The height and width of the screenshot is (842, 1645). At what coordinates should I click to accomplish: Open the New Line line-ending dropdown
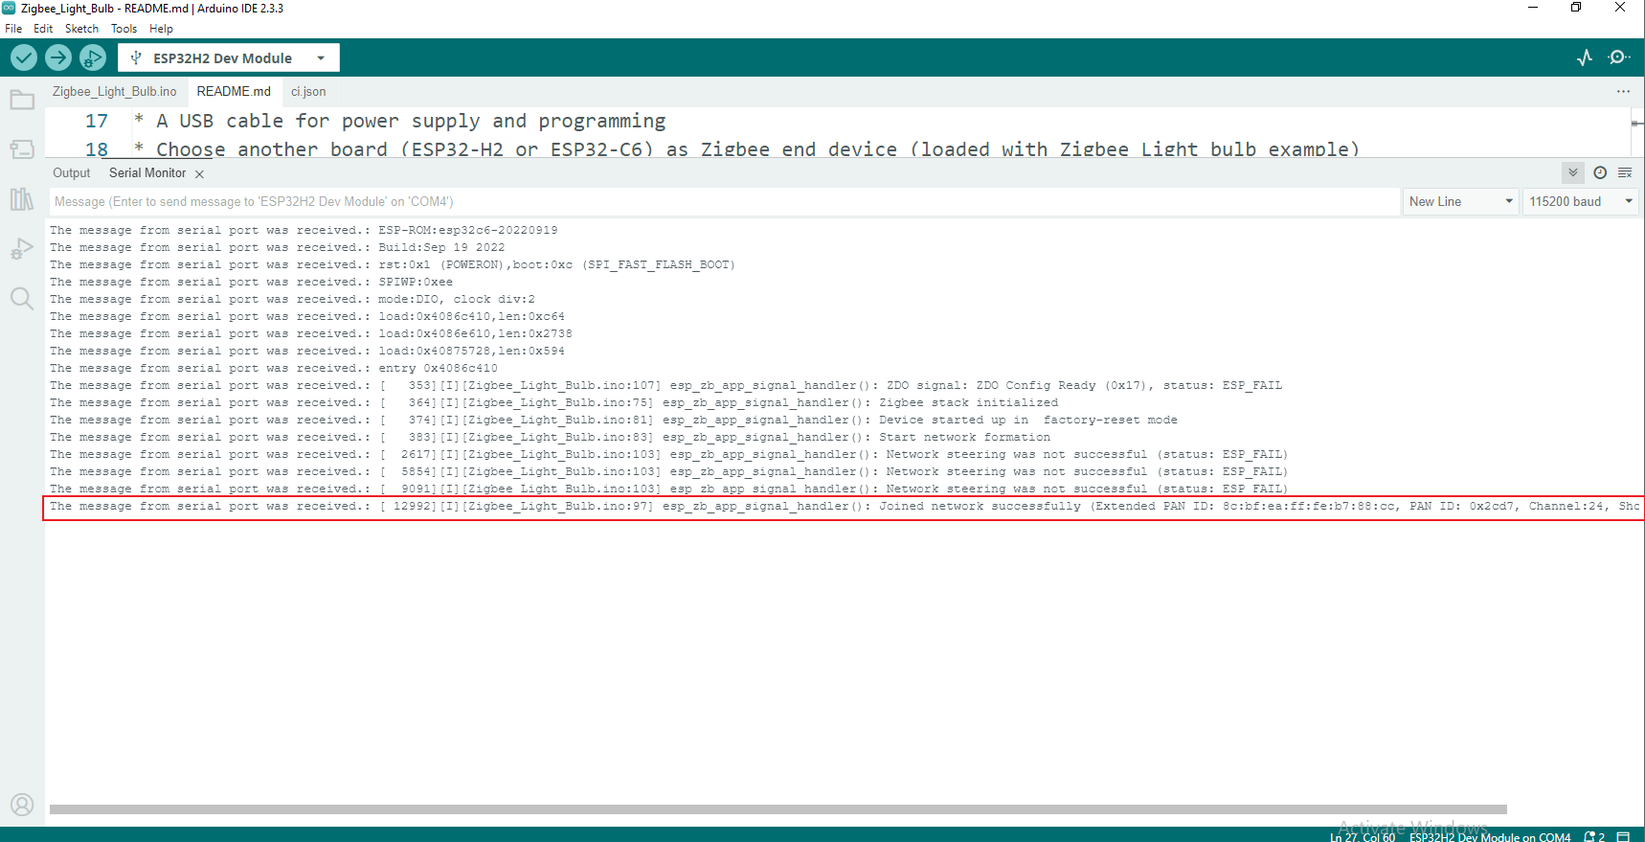point(1461,201)
